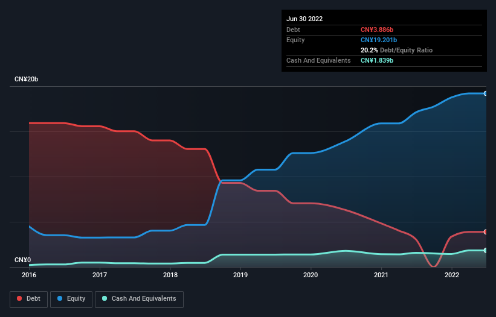Click the 2016 x-axis label
Image resolution: width=496 pixels, height=317 pixels.
click(29, 275)
